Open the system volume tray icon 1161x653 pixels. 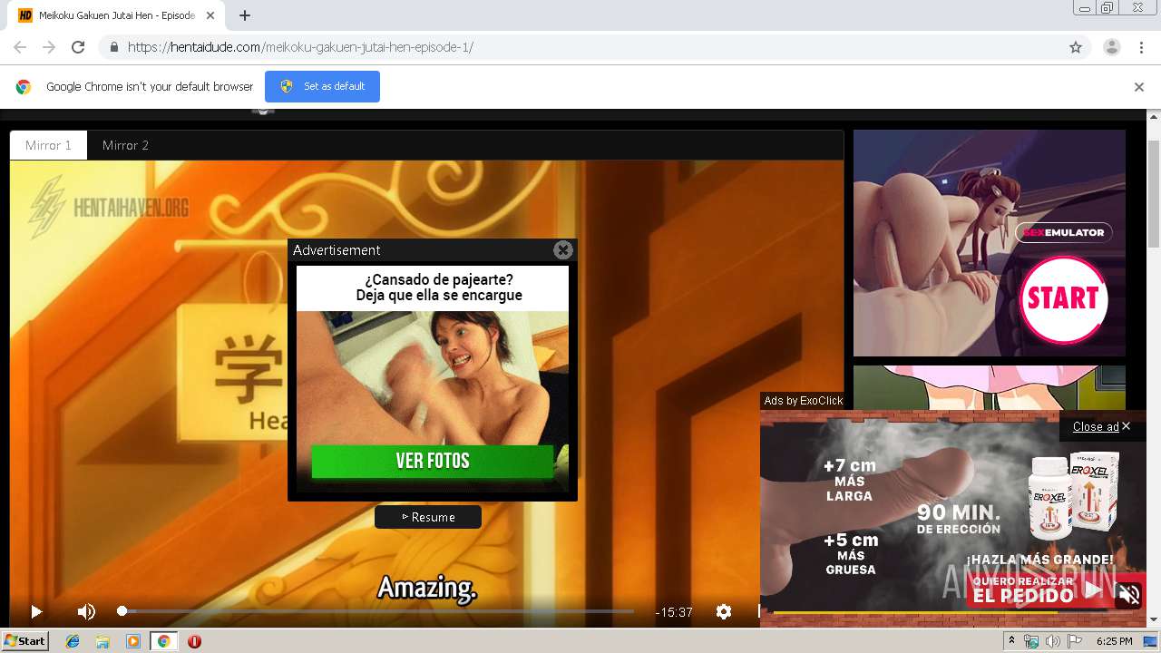click(x=1052, y=641)
